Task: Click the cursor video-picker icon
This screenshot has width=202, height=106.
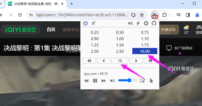Action: (151, 81)
